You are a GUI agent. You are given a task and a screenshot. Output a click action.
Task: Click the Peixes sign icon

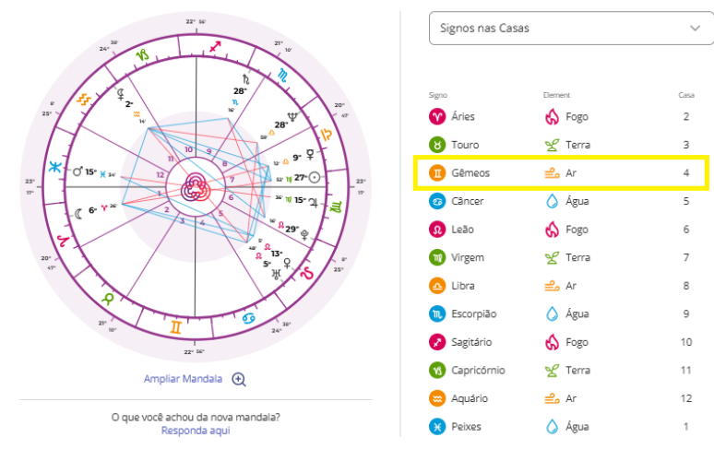coord(437,427)
